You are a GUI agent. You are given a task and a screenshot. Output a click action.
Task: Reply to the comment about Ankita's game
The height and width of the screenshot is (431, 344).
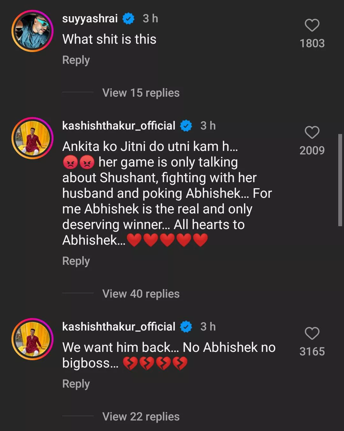pyautogui.click(x=76, y=261)
